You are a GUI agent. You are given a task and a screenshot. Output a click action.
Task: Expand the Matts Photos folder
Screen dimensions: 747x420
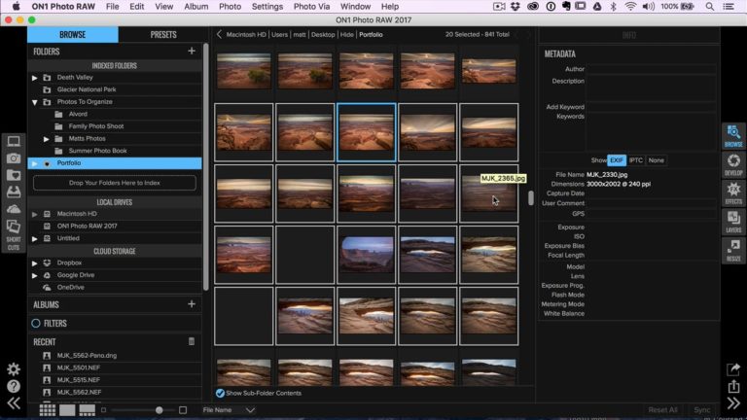click(47, 139)
